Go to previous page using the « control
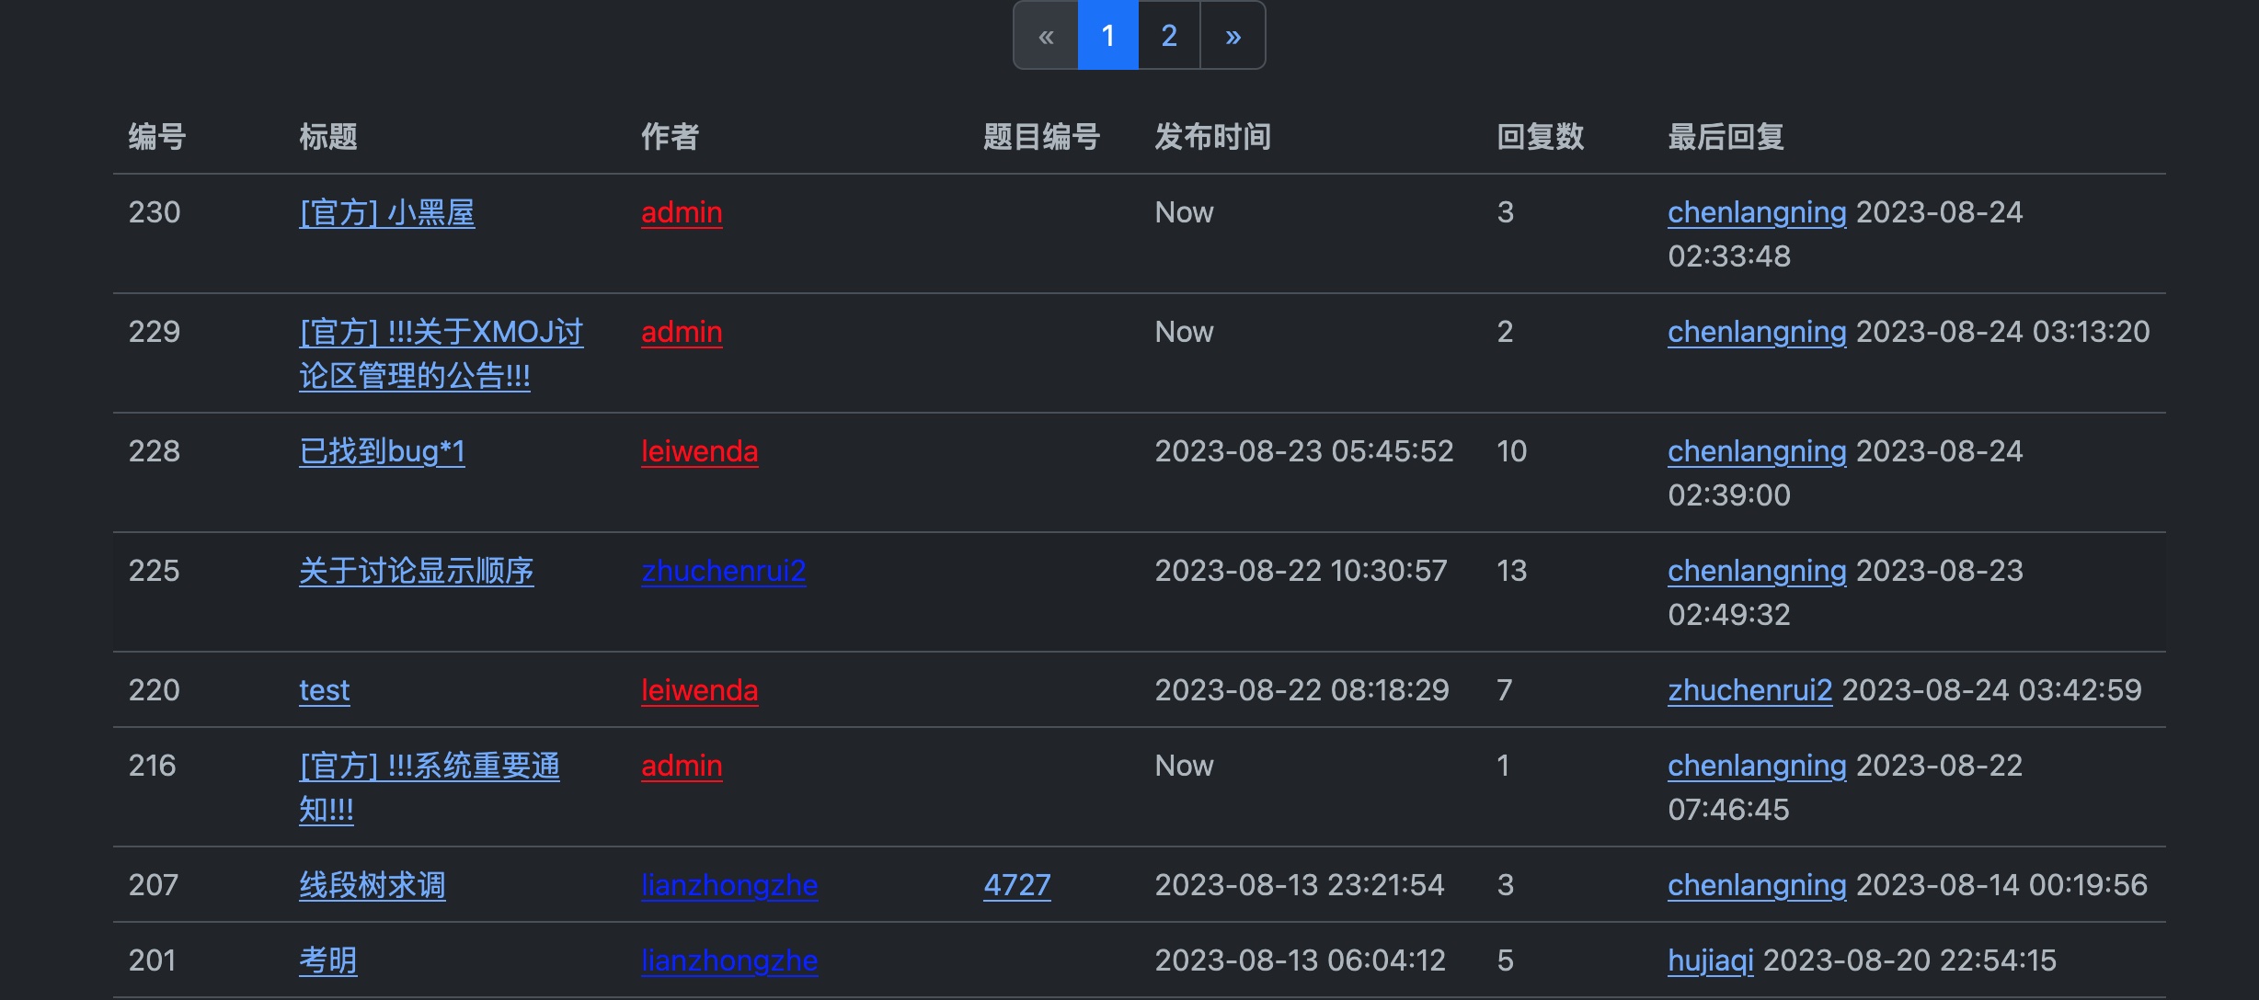The height and width of the screenshot is (1000, 2259). click(x=1046, y=35)
